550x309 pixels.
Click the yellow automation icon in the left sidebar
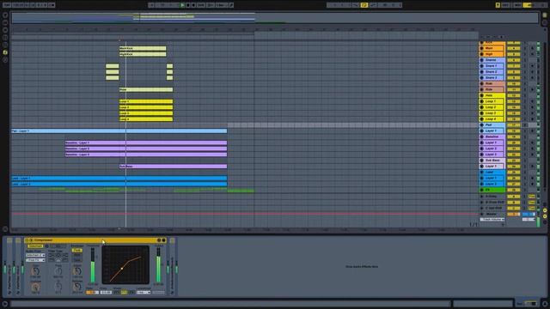pos(5,52)
